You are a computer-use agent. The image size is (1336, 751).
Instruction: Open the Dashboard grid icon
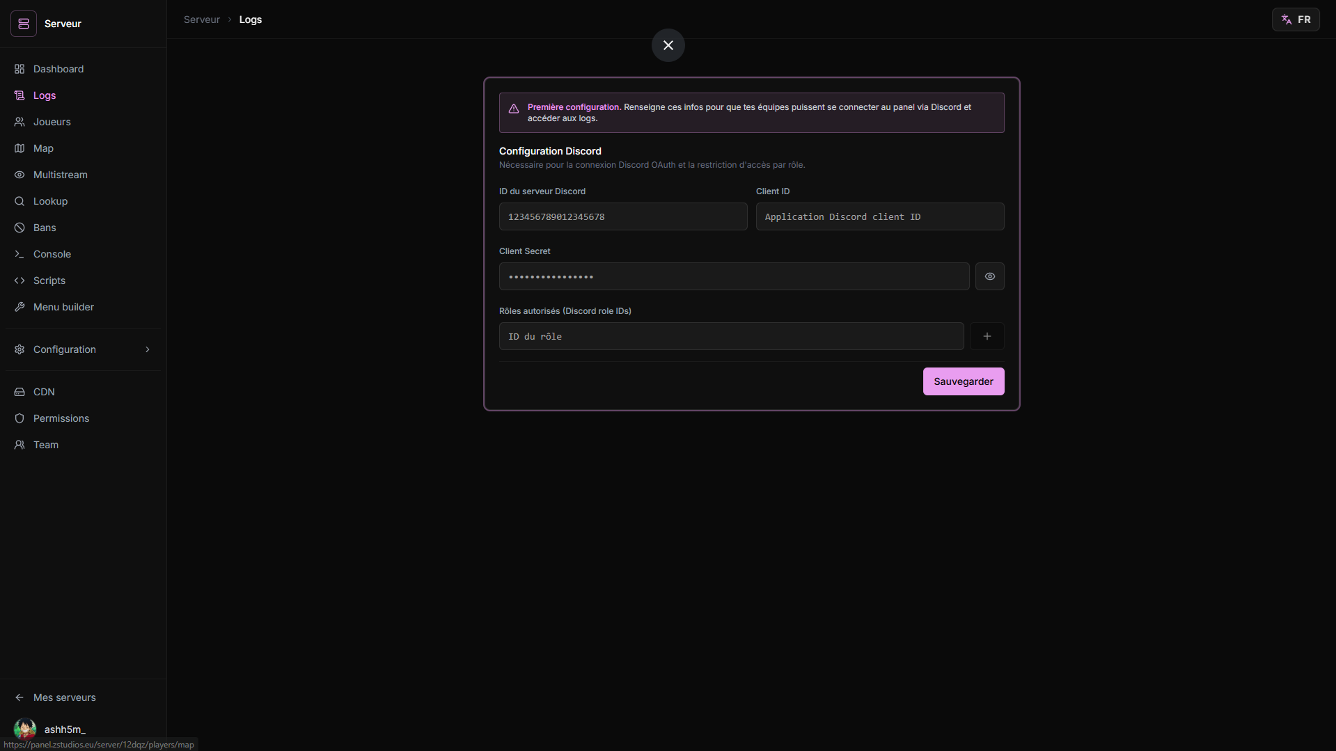(x=19, y=69)
